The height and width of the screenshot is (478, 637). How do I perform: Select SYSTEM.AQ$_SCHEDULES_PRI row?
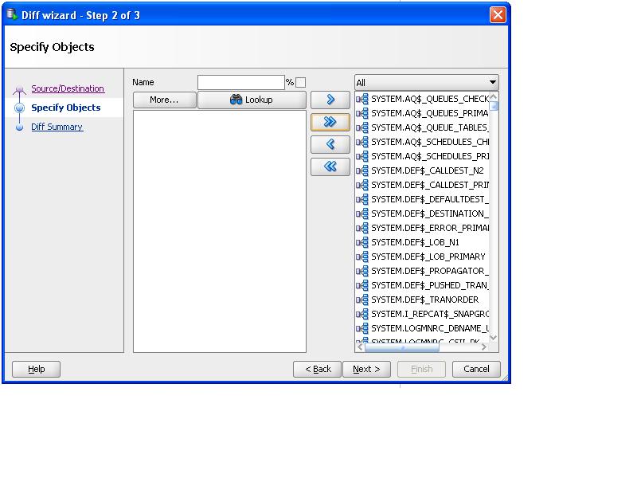[423, 156]
